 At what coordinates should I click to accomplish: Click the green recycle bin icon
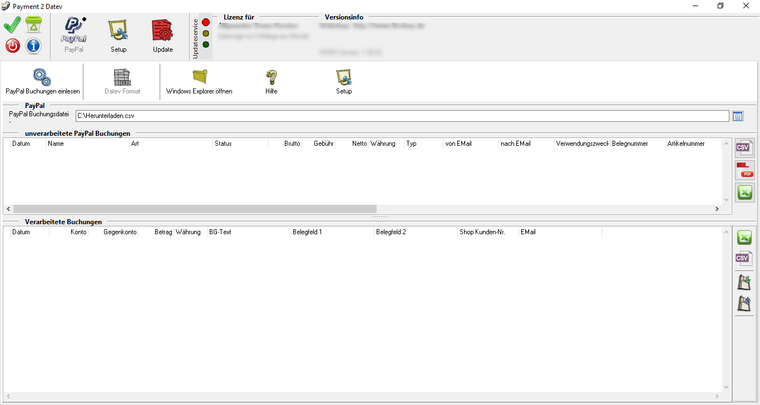[x=33, y=25]
